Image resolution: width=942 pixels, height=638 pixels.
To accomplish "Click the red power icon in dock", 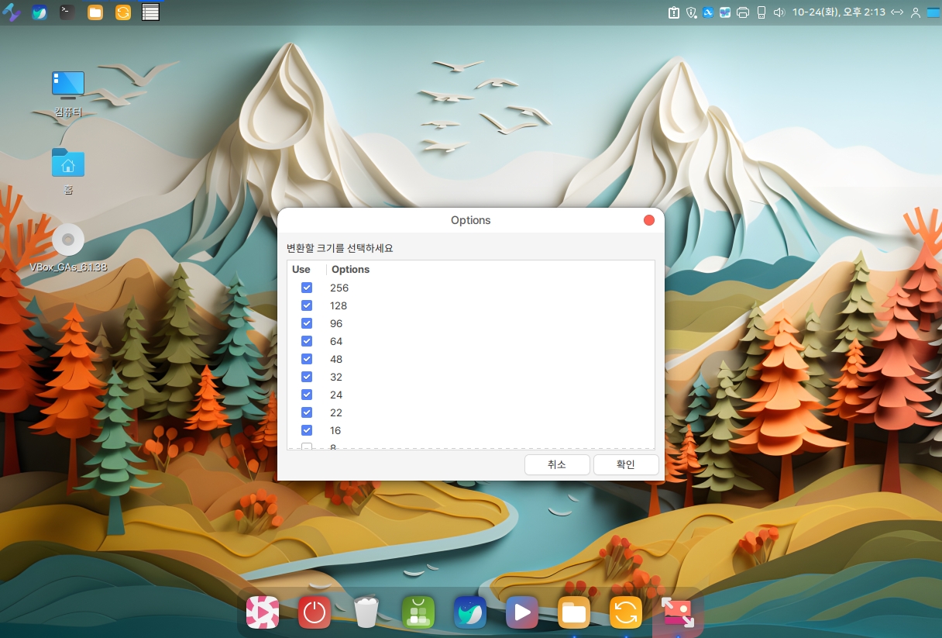I will tap(314, 613).
